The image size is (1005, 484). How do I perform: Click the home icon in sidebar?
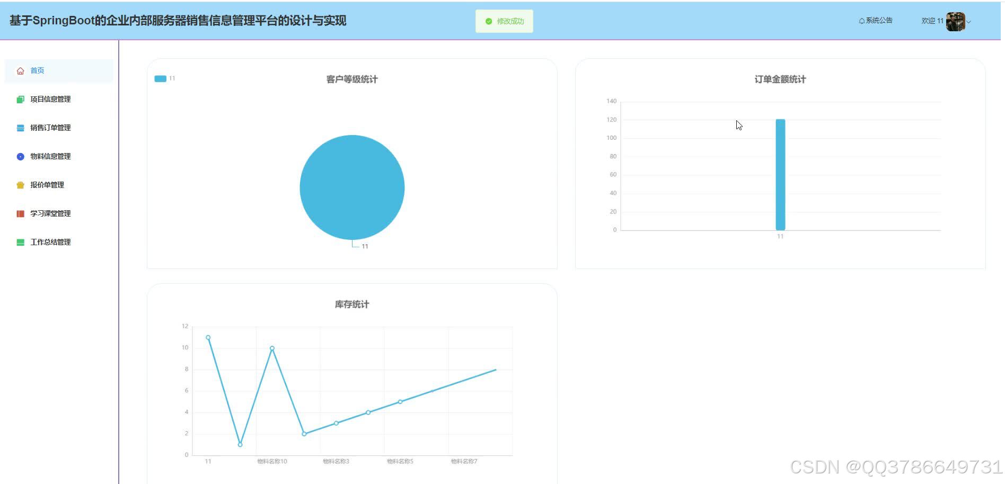coord(20,71)
